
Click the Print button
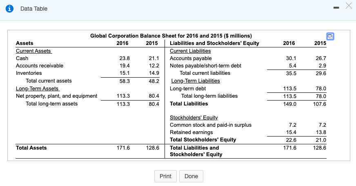pyautogui.click(x=165, y=176)
